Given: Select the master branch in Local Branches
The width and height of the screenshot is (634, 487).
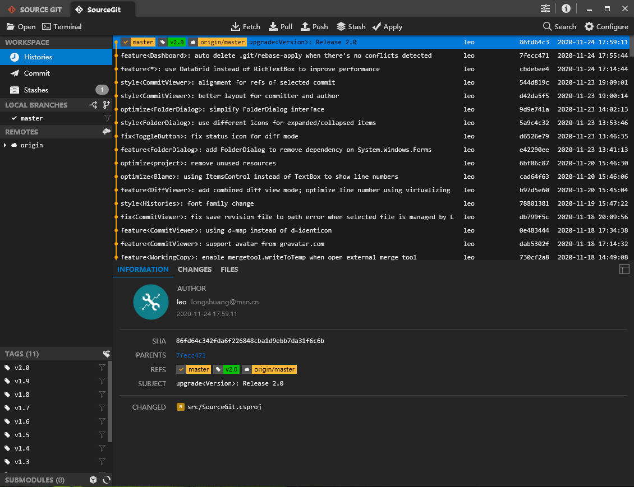Looking at the screenshot, I should click(31, 118).
